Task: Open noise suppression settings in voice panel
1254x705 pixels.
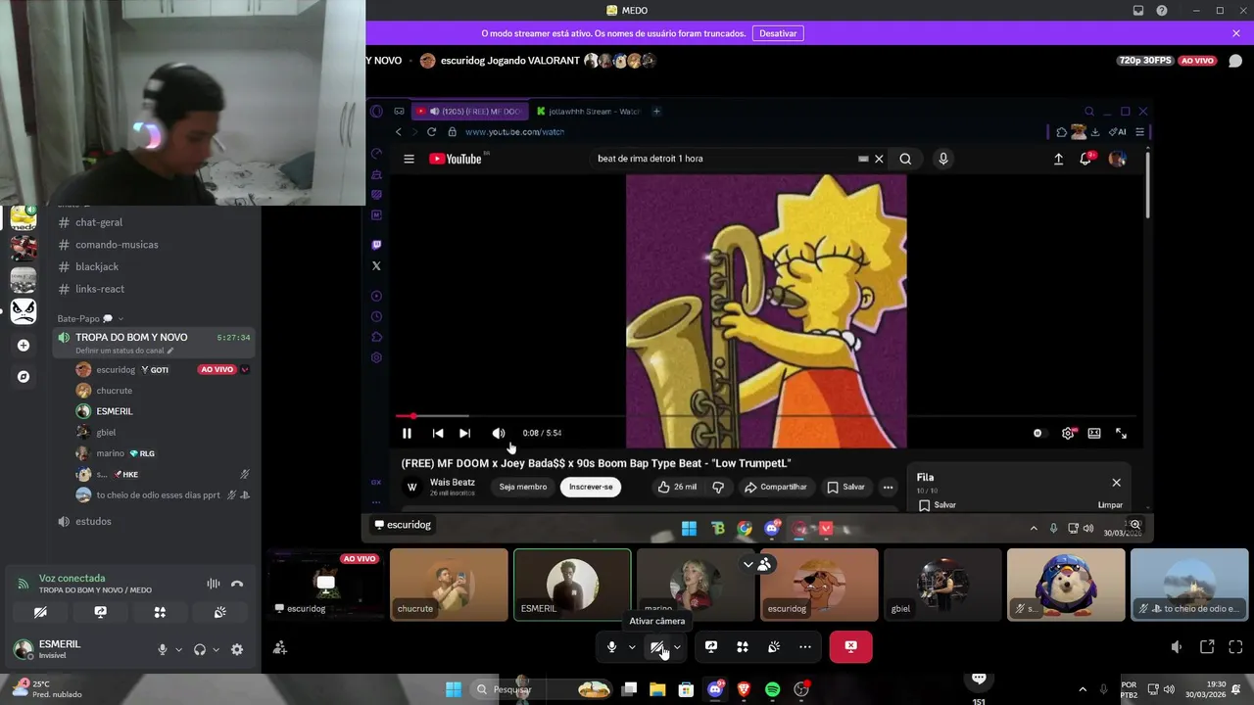Action: point(213,584)
